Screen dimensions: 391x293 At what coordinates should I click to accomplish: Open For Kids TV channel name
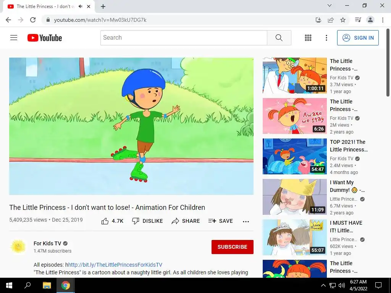47,243
